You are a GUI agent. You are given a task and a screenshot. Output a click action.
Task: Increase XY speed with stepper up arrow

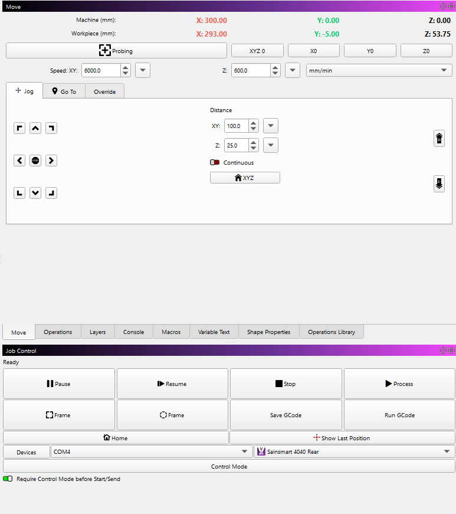click(x=126, y=67)
